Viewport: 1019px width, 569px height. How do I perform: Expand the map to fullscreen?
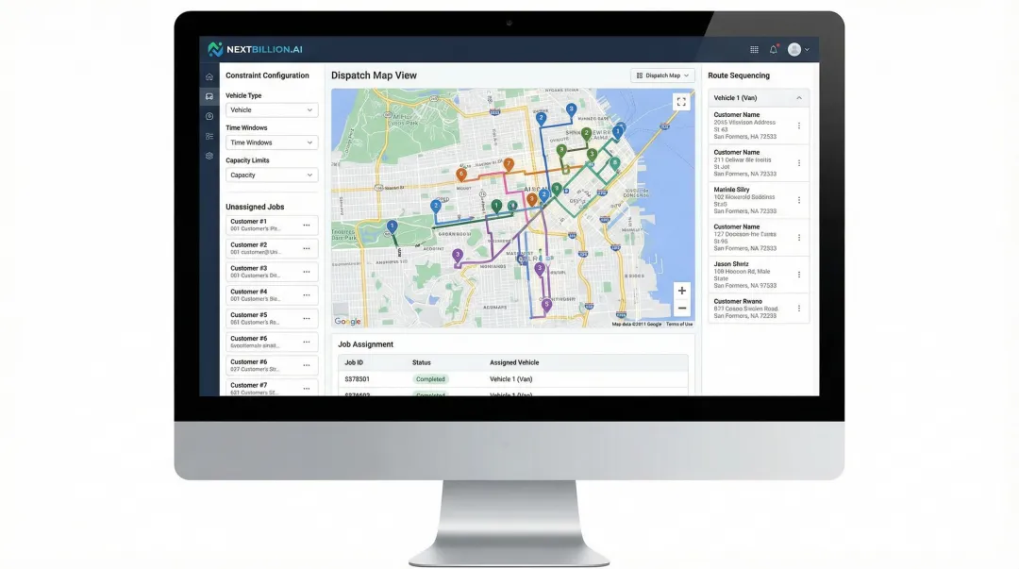[680, 102]
